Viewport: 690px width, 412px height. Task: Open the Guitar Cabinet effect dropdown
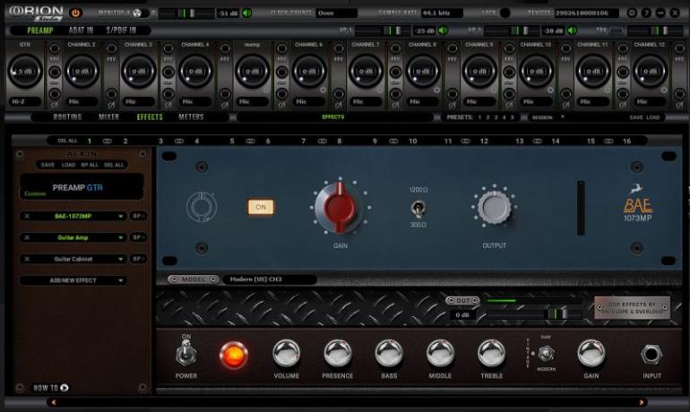[x=120, y=260]
